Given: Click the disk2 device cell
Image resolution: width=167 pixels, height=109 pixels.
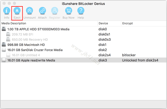Looking at the screenshot, I should [x=102, y=50].
